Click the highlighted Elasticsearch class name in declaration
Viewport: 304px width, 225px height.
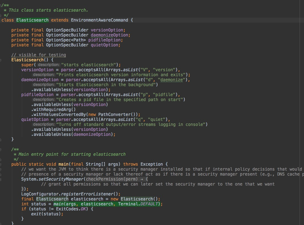tap(32, 20)
